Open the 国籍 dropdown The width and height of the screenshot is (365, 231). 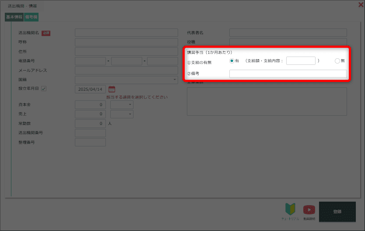coord(126,80)
